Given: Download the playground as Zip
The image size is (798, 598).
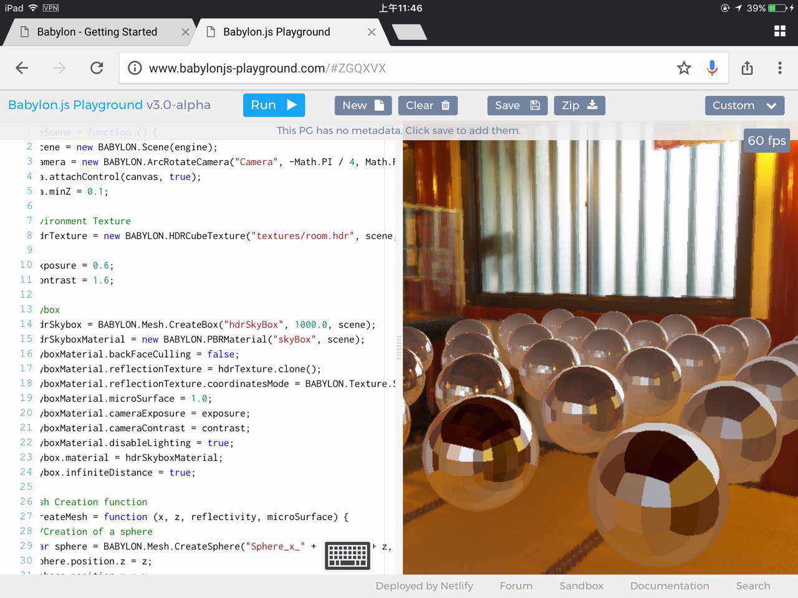Looking at the screenshot, I should tap(580, 105).
